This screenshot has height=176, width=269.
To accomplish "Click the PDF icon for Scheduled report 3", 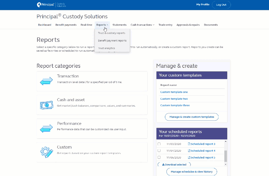I will (189, 144).
